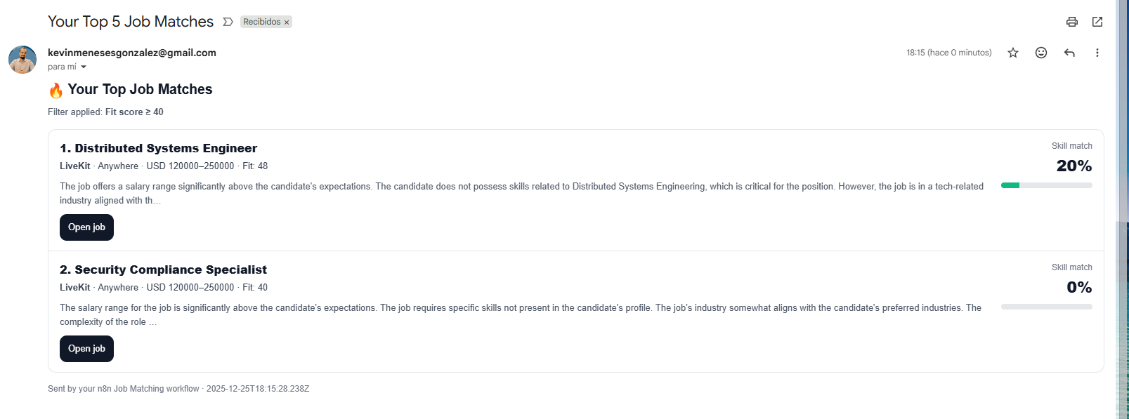Click the 0% skill match progress bar
Image resolution: width=1129 pixels, height=419 pixels.
pyautogui.click(x=1047, y=307)
